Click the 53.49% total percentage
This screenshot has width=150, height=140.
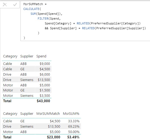[x=73, y=137]
